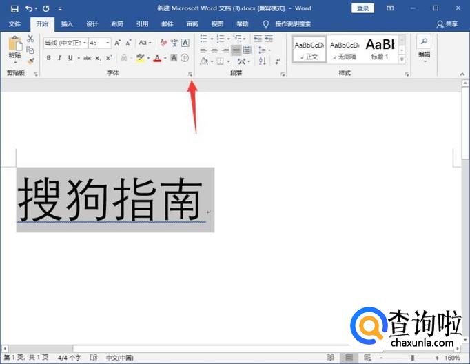Image resolution: width=470 pixels, height=364 pixels.
Task: Toggle italic formatting
Action: (59, 58)
